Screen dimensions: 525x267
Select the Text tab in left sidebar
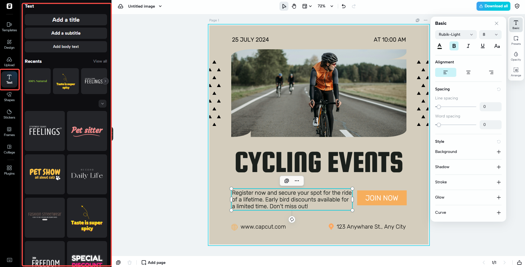(x=9, y=79)
